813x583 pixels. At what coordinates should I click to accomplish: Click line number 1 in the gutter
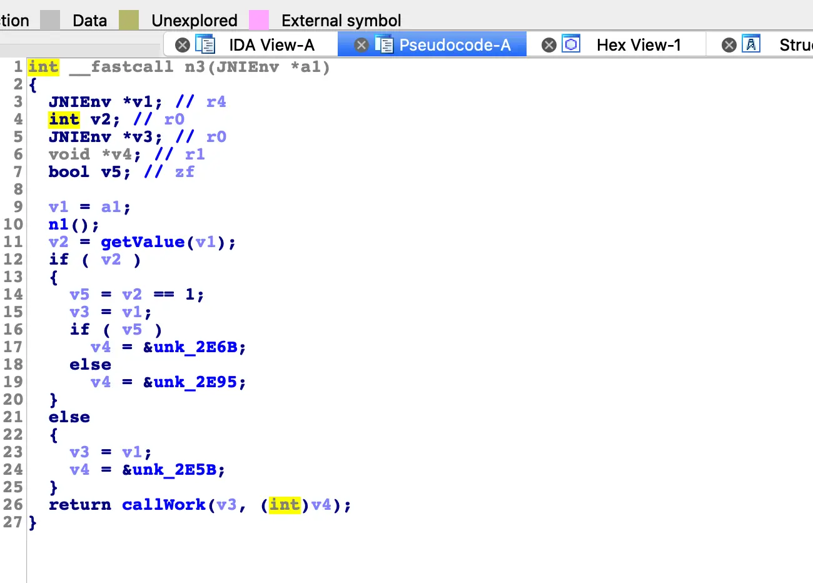18,67
